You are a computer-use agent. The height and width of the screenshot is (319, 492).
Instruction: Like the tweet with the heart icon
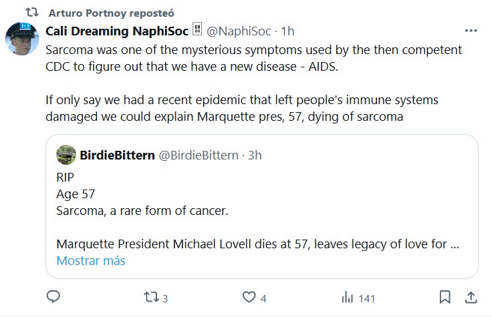[249, 297]
